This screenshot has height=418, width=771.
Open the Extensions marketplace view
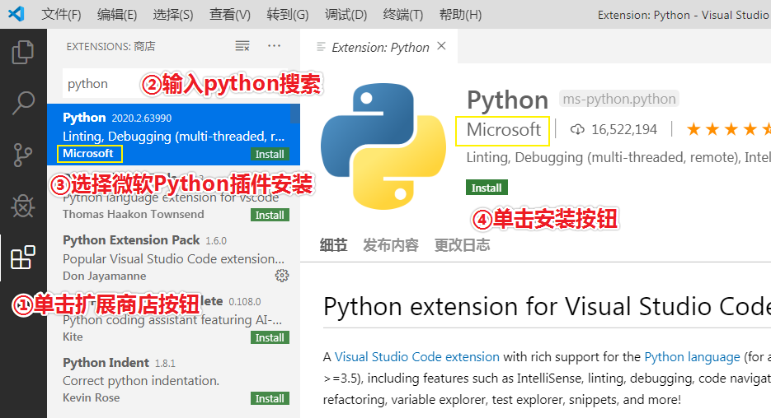pyautogui.click(x=22, y=258)
